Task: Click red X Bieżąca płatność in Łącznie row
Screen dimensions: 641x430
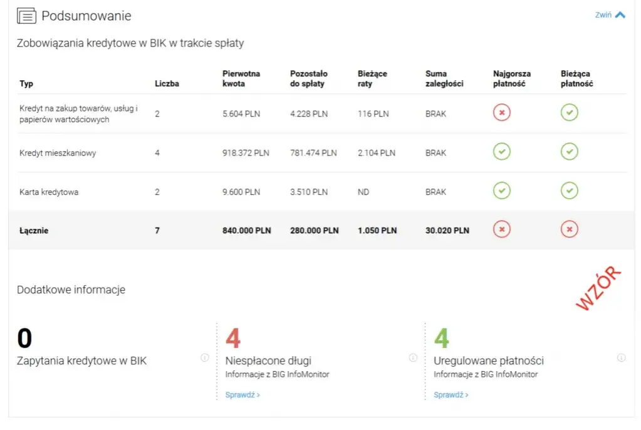Action: click(x=569, y=230)
